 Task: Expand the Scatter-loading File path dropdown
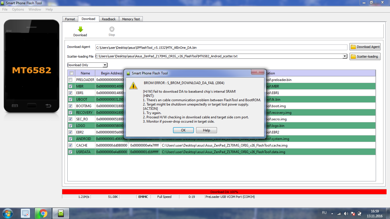(345, 56)
